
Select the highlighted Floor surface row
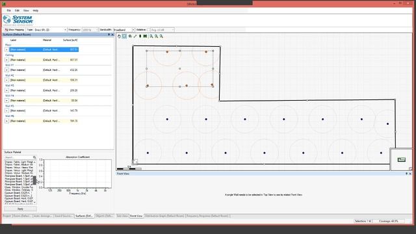click(44, 49)
